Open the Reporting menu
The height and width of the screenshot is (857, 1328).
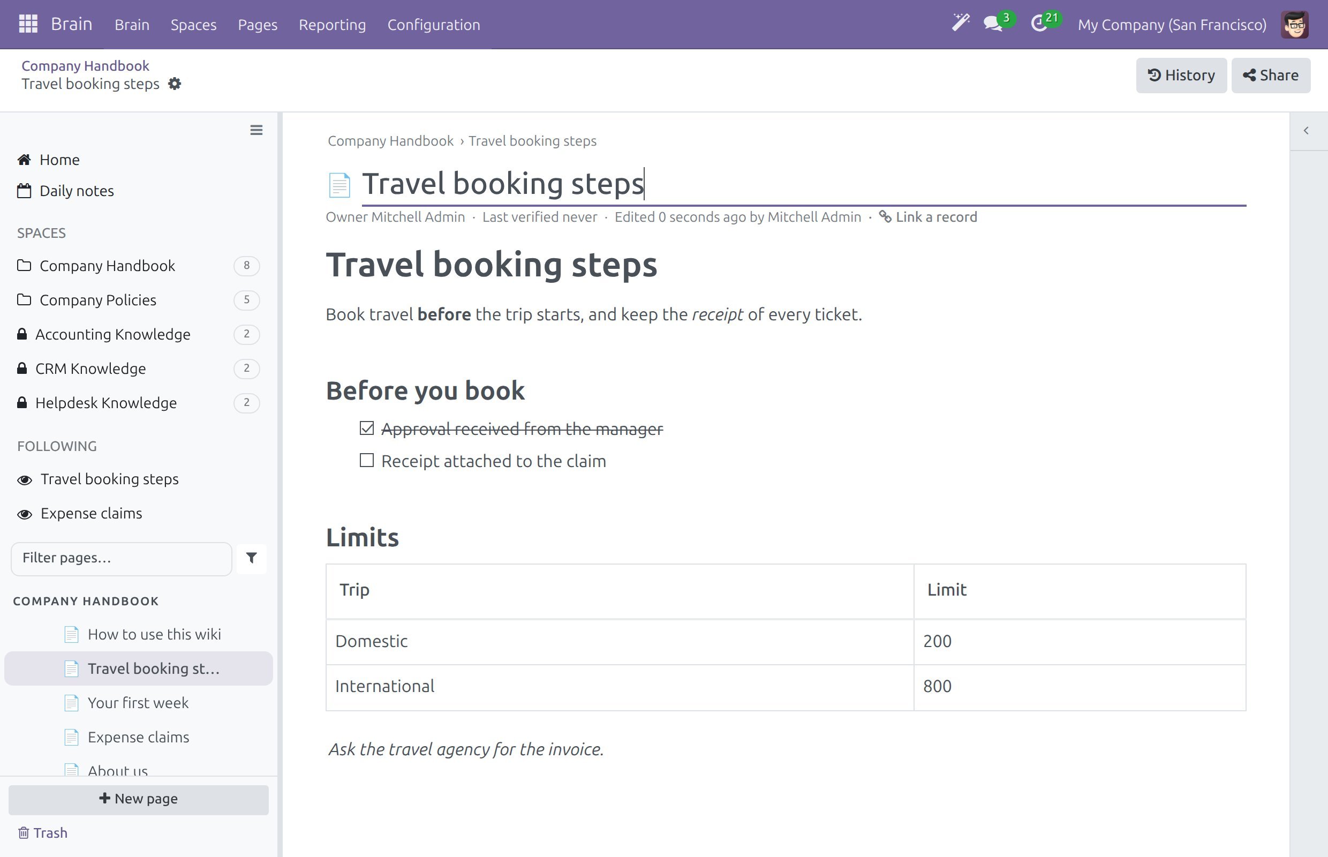[332, 25]
